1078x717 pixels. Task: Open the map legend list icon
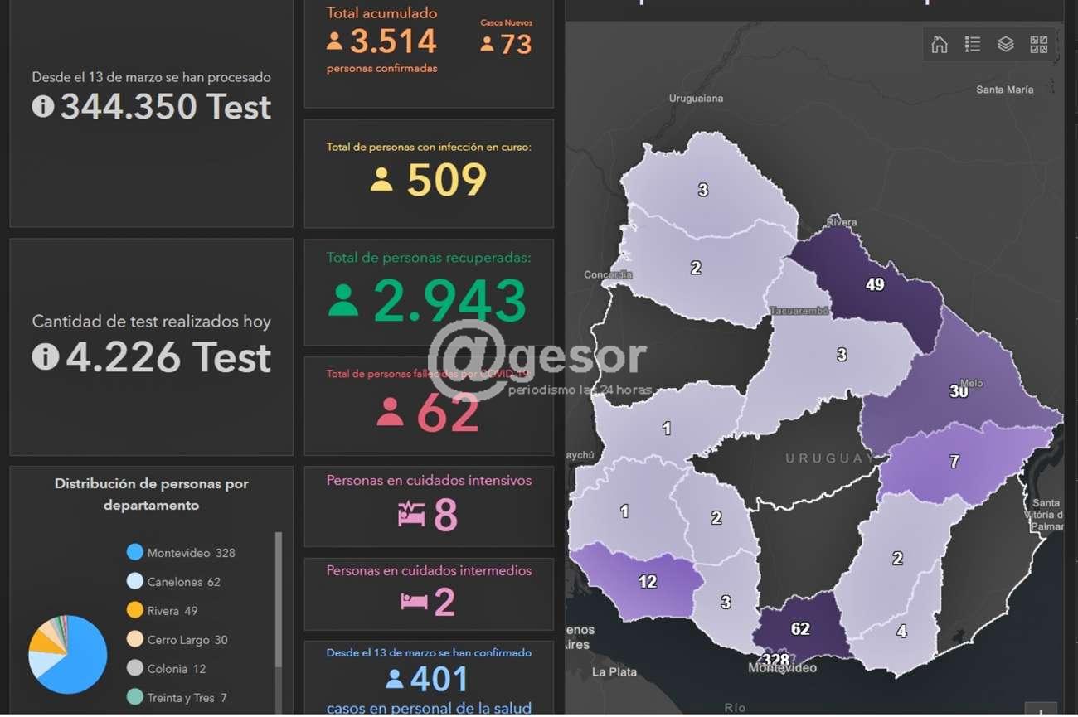[x=973, y=45]
